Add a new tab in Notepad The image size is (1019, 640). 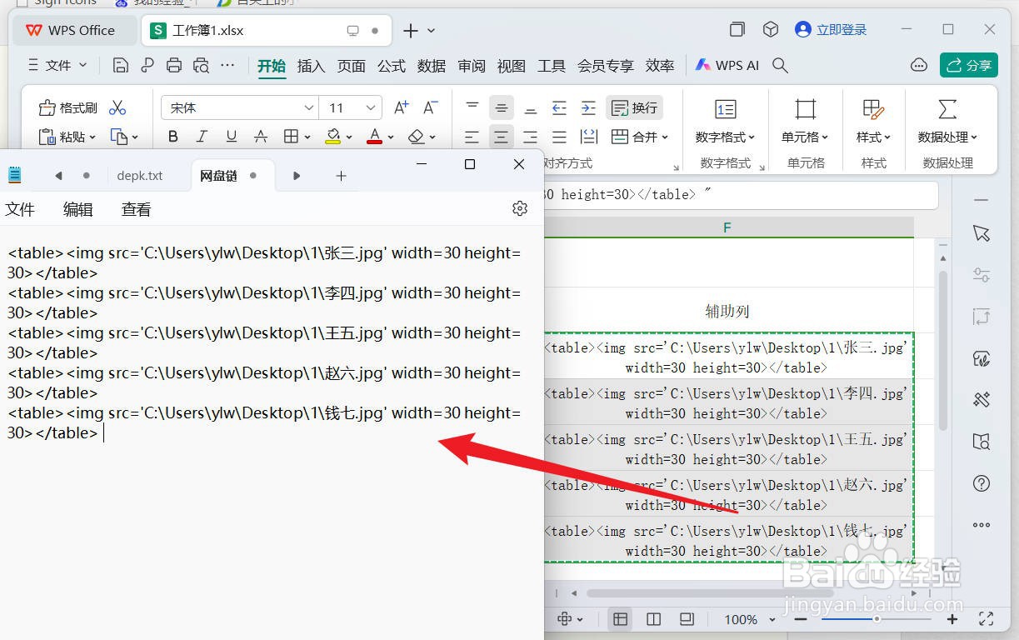tap(341, 176)
